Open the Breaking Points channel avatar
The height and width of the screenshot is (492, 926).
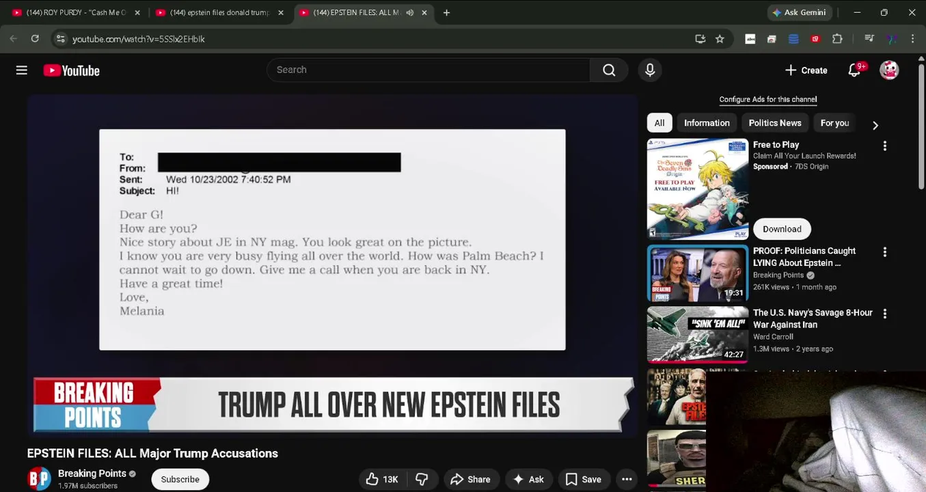pyautogui.click(x=39, y=479)
